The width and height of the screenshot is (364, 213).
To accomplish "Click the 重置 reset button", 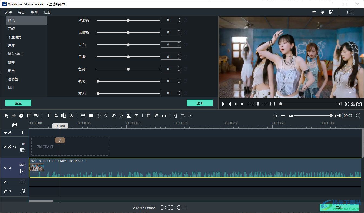I will (x=18, y=103).
